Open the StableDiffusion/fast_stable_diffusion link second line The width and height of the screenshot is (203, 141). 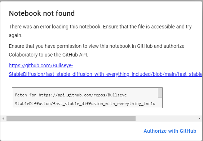[106, 74]
